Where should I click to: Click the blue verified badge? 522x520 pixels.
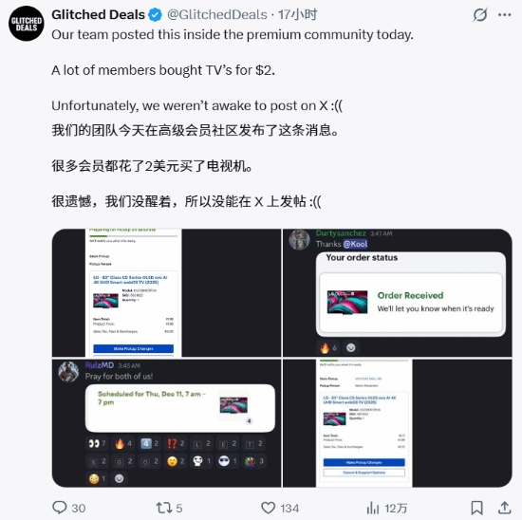tap(155, 15)
